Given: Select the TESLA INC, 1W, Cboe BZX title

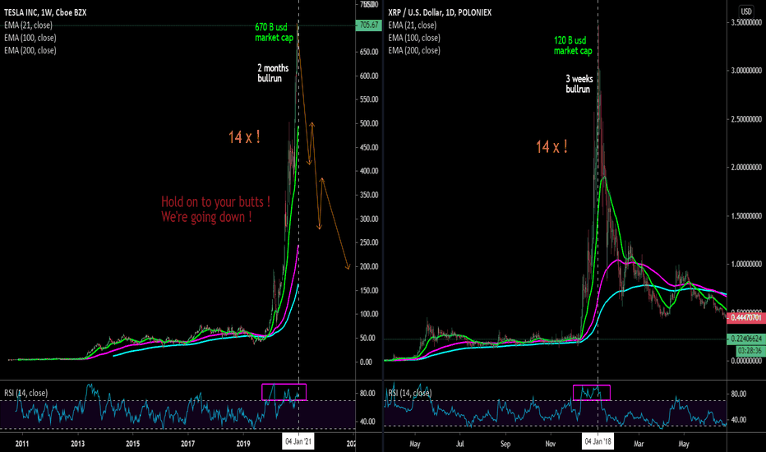Looking at the screenshot, I should pyautogui.click(x=45, y=12).
